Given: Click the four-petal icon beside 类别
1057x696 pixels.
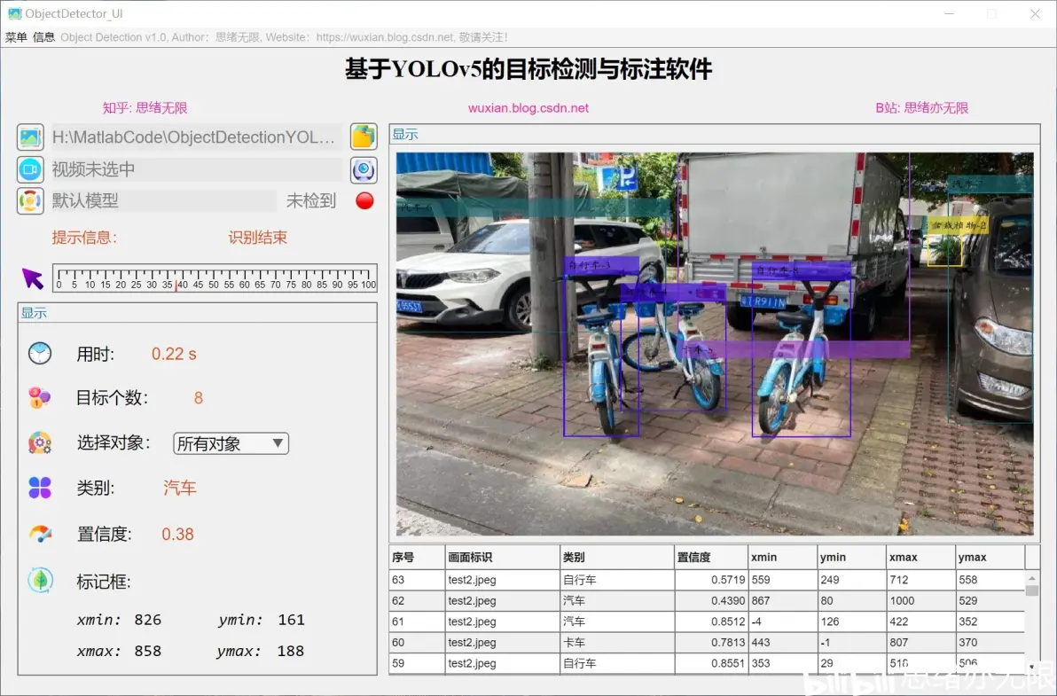Looking at the screenshot, I should coord(40,487).
